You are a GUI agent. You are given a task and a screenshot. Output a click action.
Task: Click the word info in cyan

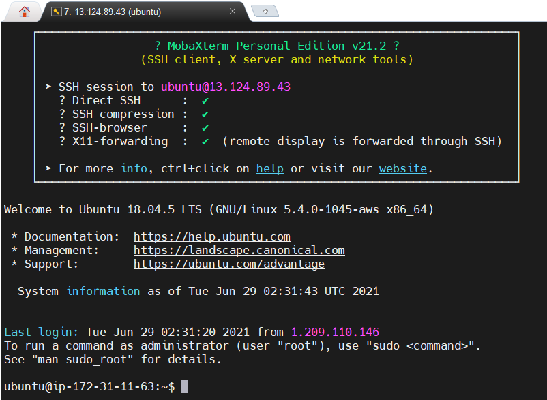pos(134,168)
